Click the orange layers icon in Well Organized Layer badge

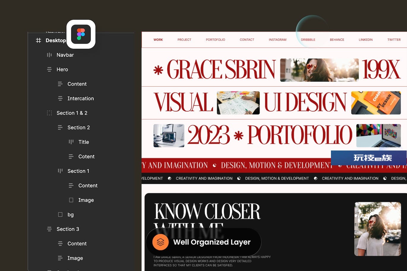tap(160, 242)
